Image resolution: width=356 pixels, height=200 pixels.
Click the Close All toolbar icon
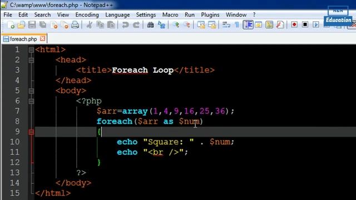pyautogui.click(x=65, y=24)
